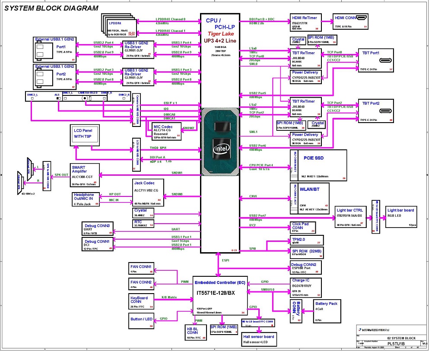Select the 'FAN CONN2' block
This screenshot has height=351, width=432.
(141, 284)
